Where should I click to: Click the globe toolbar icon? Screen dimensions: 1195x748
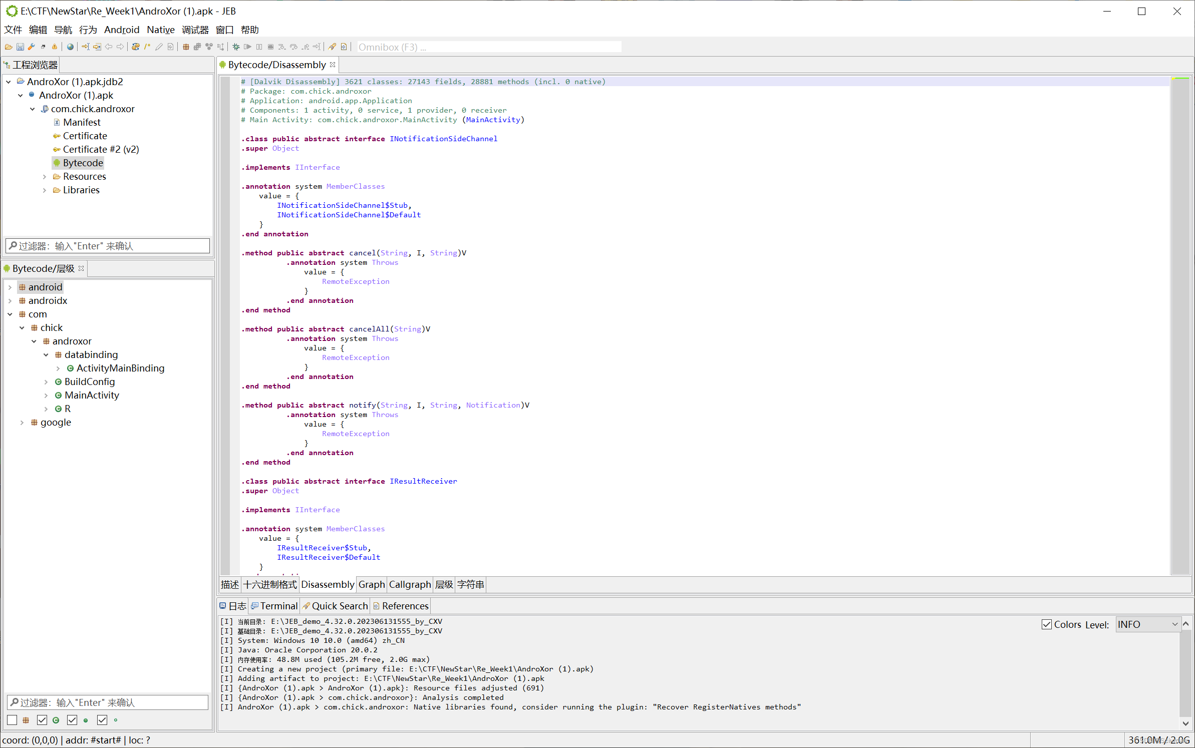(x=70, y=47)
